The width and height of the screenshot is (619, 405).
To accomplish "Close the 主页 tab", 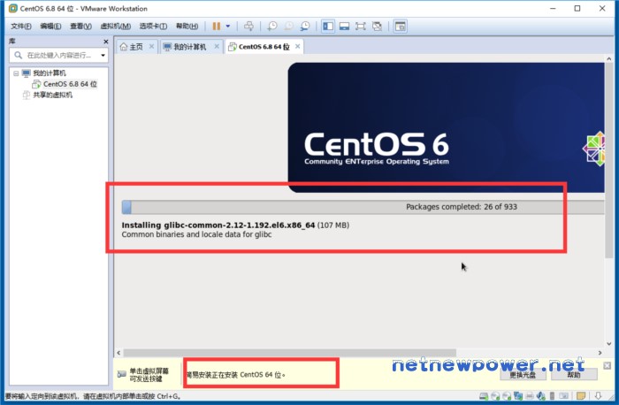I will pos(151,46).
